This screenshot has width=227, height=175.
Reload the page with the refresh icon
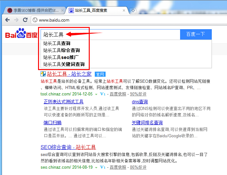click(x=25, y=20)
